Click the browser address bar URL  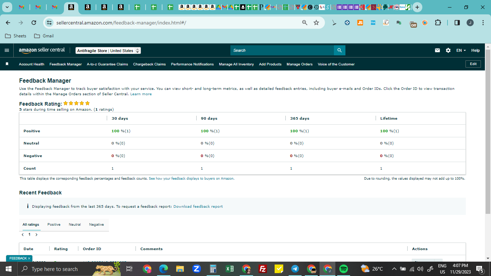(x=121, y=23)
